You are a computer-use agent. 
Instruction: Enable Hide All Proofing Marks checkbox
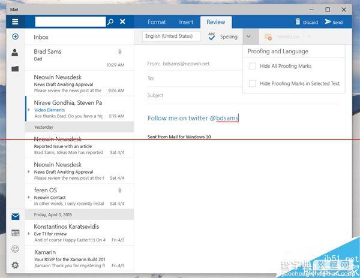click(253, 66)
